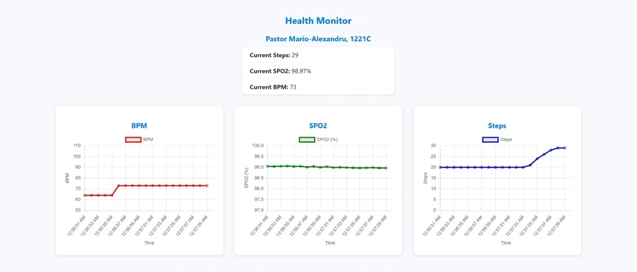Screen dimensions: 637x272
Task: Click the Steps vertical axis title
Action: (x=425, y=178)
